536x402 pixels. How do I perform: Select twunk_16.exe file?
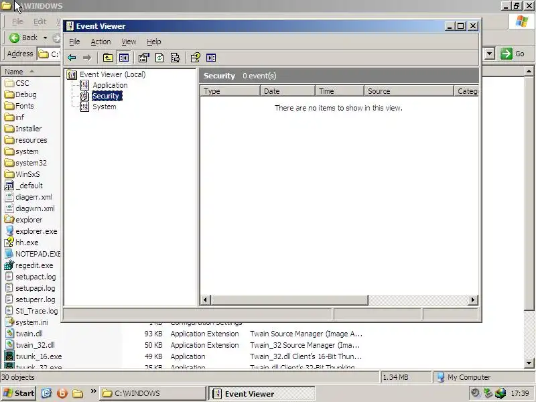click(39, 356)
